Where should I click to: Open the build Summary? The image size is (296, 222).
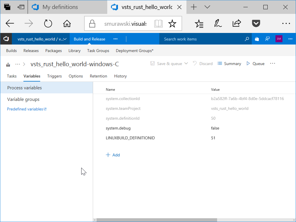tap(229, 64)
